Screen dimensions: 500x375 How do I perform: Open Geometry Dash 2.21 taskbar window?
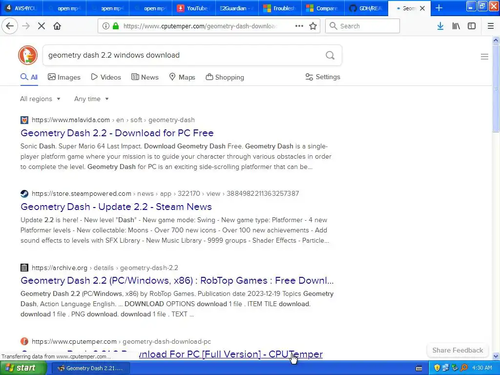click(90, 368)
